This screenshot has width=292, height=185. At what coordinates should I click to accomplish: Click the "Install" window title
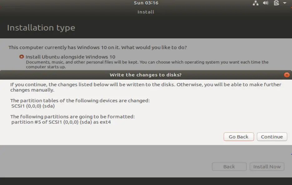(146, 12)
